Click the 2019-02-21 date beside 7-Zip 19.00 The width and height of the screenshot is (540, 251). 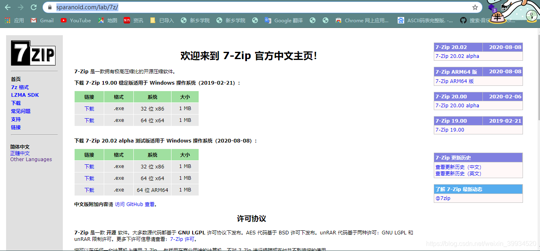click(505, 121)
